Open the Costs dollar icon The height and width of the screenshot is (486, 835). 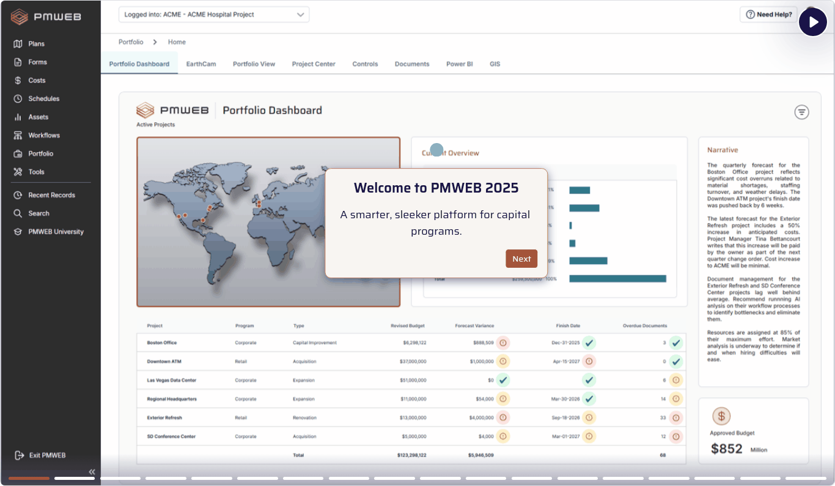[18, 81]
